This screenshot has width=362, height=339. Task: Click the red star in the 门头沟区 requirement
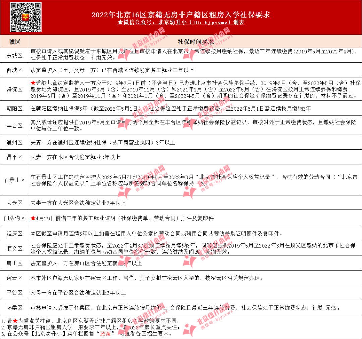coord(33,218)
